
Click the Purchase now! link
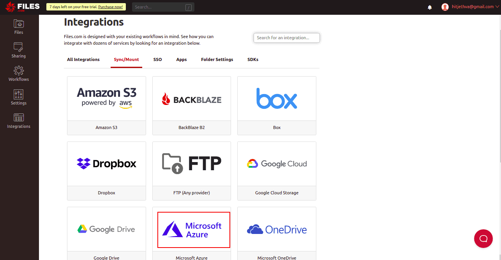click(x=110, y=7)
